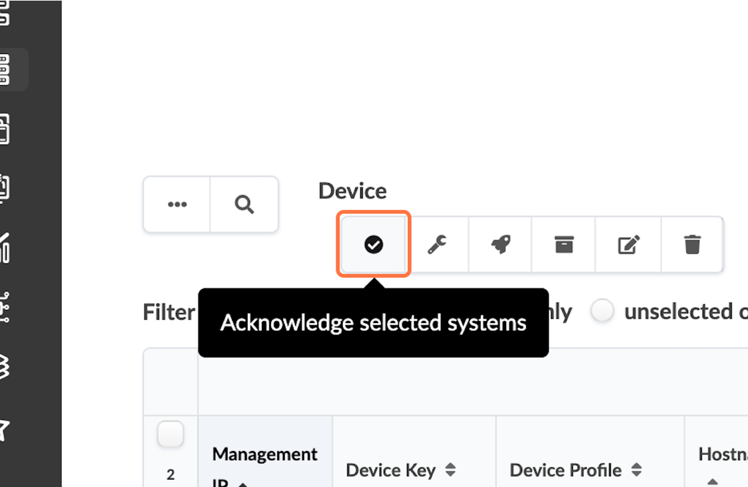748x487 pixels.
Task: Open the wrench configuration tool
Action: 437,244
